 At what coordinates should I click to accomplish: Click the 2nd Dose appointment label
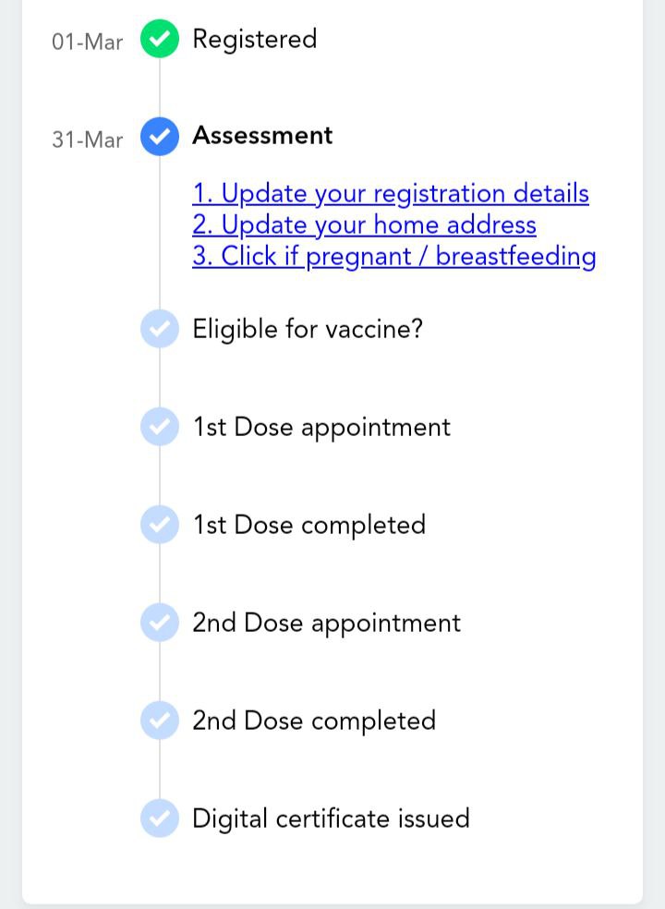(326, 624)
